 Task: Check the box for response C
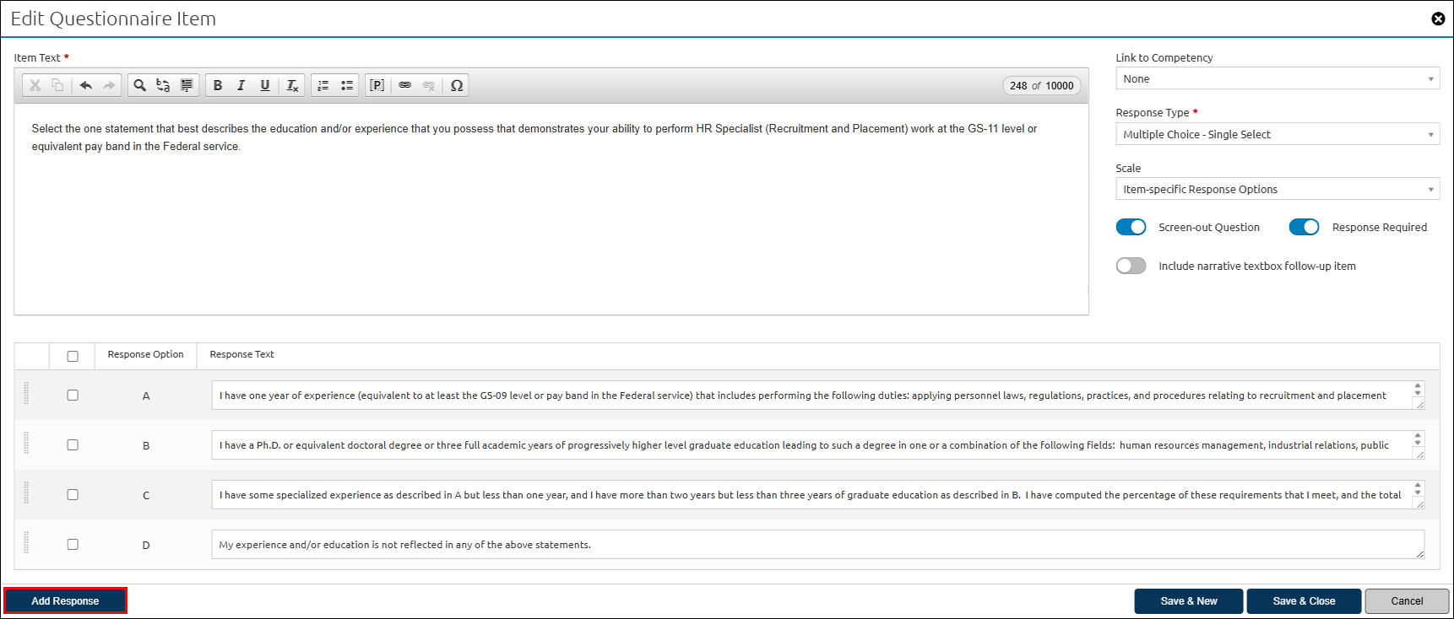click(73, 494)
